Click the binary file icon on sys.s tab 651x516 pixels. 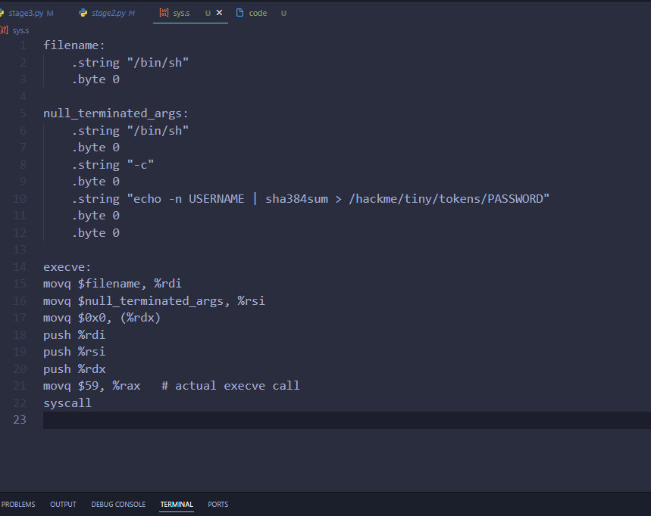(164, 13)
